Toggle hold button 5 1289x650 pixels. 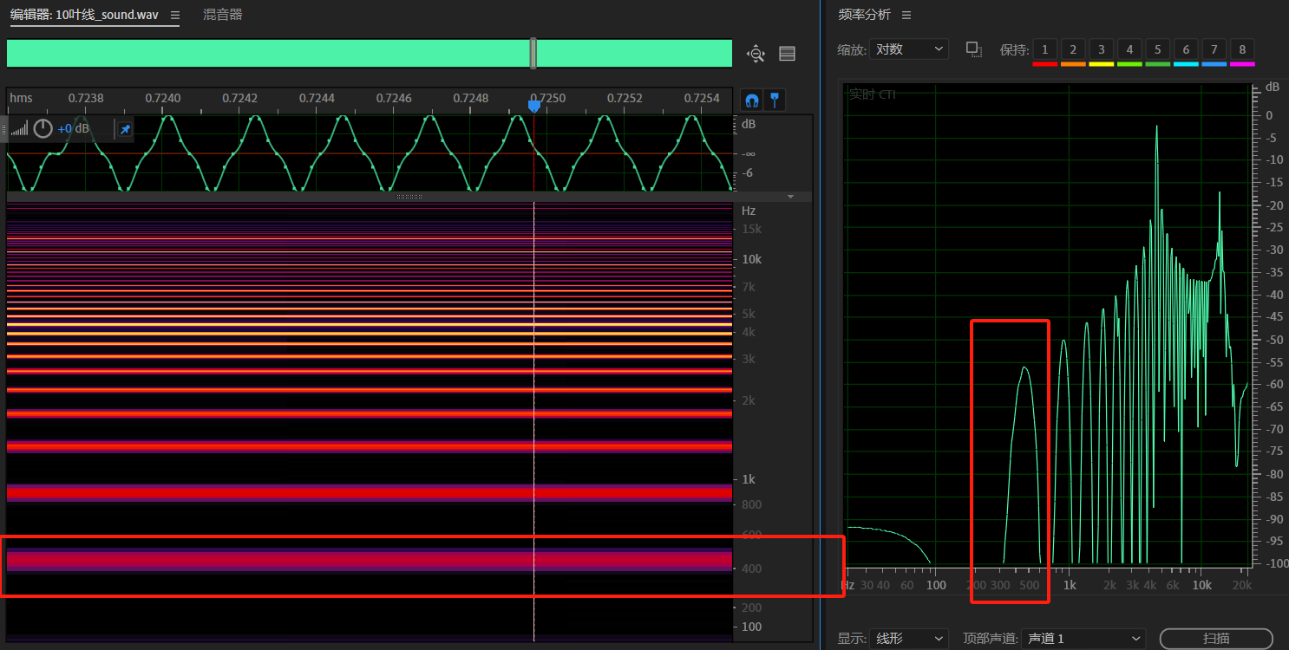coord(1158,49)
